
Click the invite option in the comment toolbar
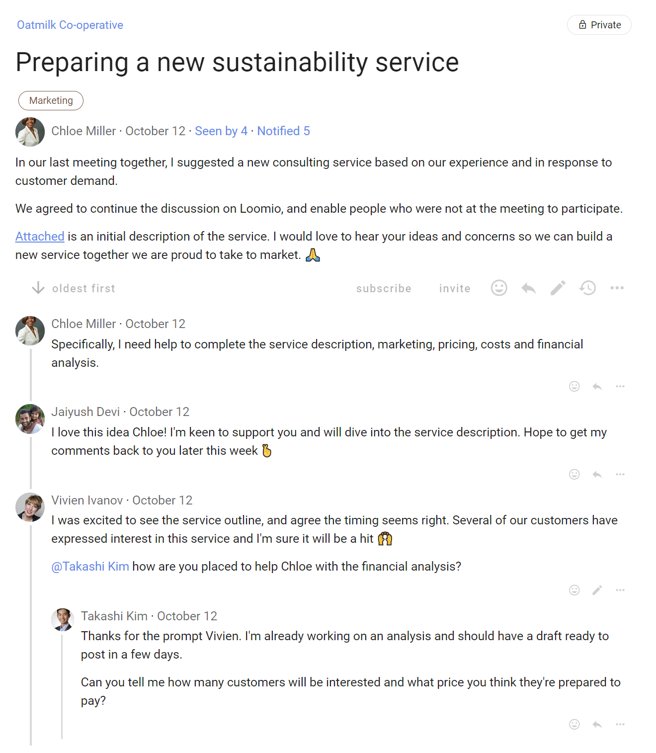click(x=454, y=288)
